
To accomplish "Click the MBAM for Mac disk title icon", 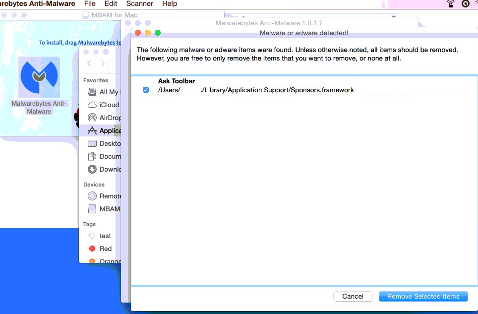I will point(86,15).
